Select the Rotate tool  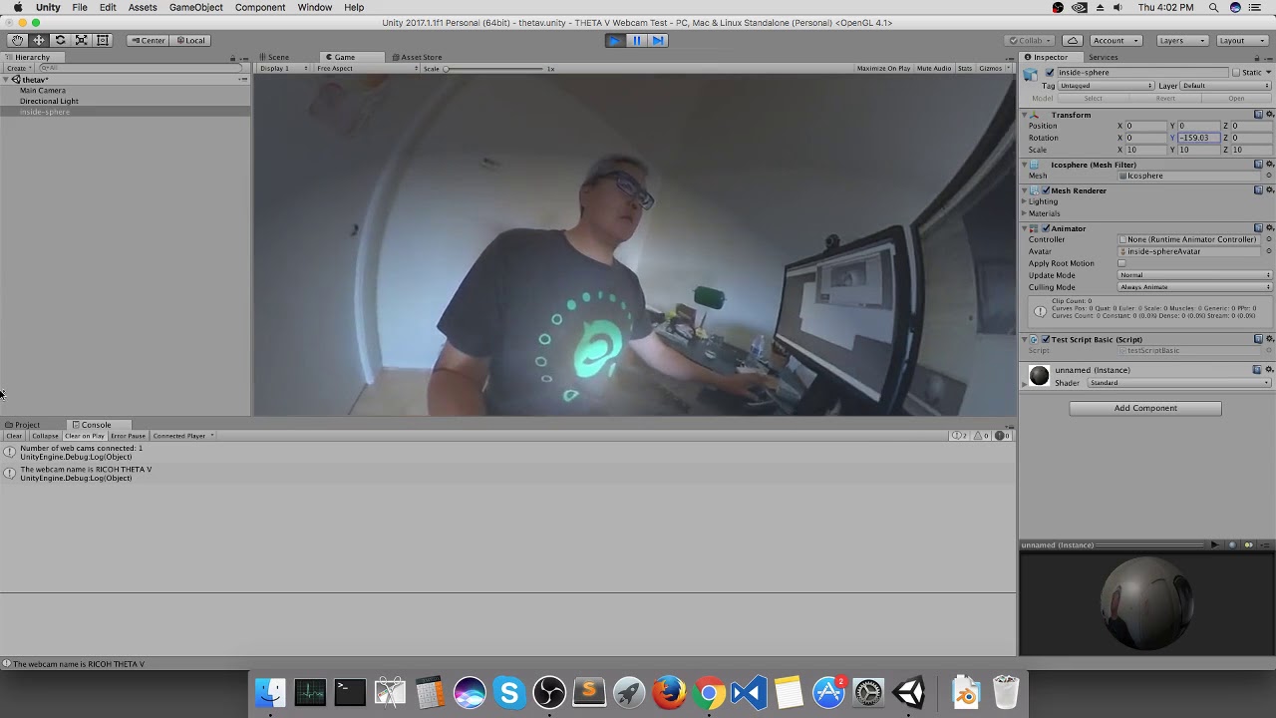pyautogui.click(x=60, y=41)
